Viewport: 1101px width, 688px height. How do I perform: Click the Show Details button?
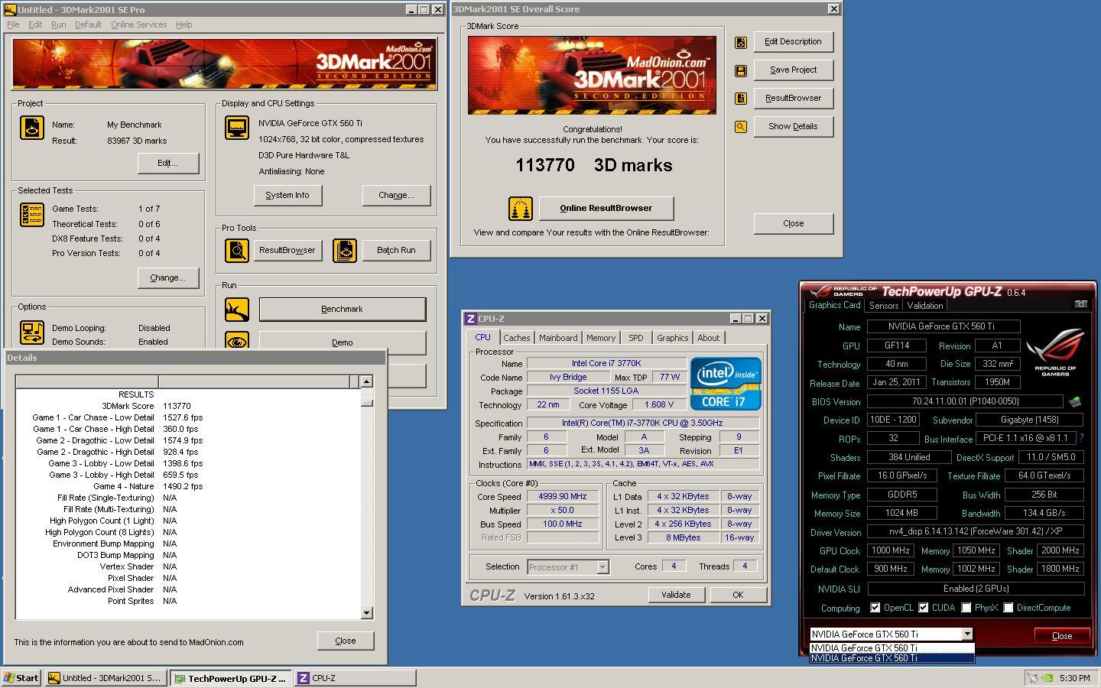point(794,126)
